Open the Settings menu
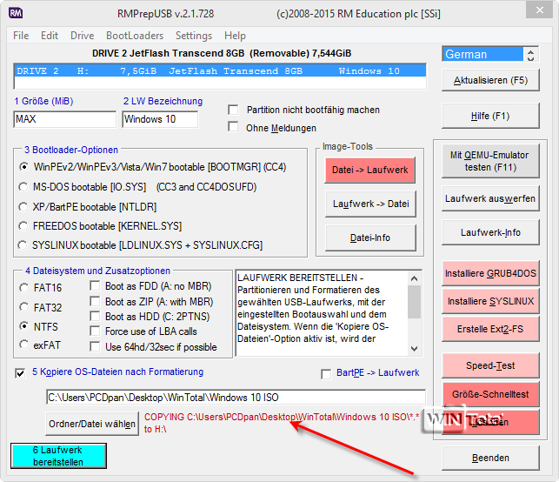559x482 pixels. tap(194, 36)
